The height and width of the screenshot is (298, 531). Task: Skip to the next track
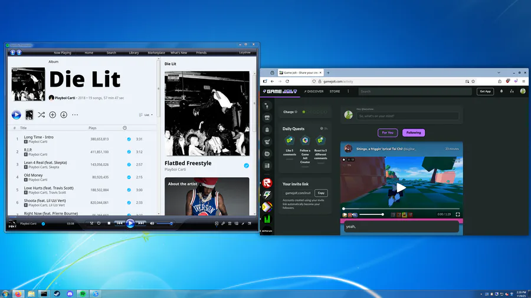(x=141, y=223)
